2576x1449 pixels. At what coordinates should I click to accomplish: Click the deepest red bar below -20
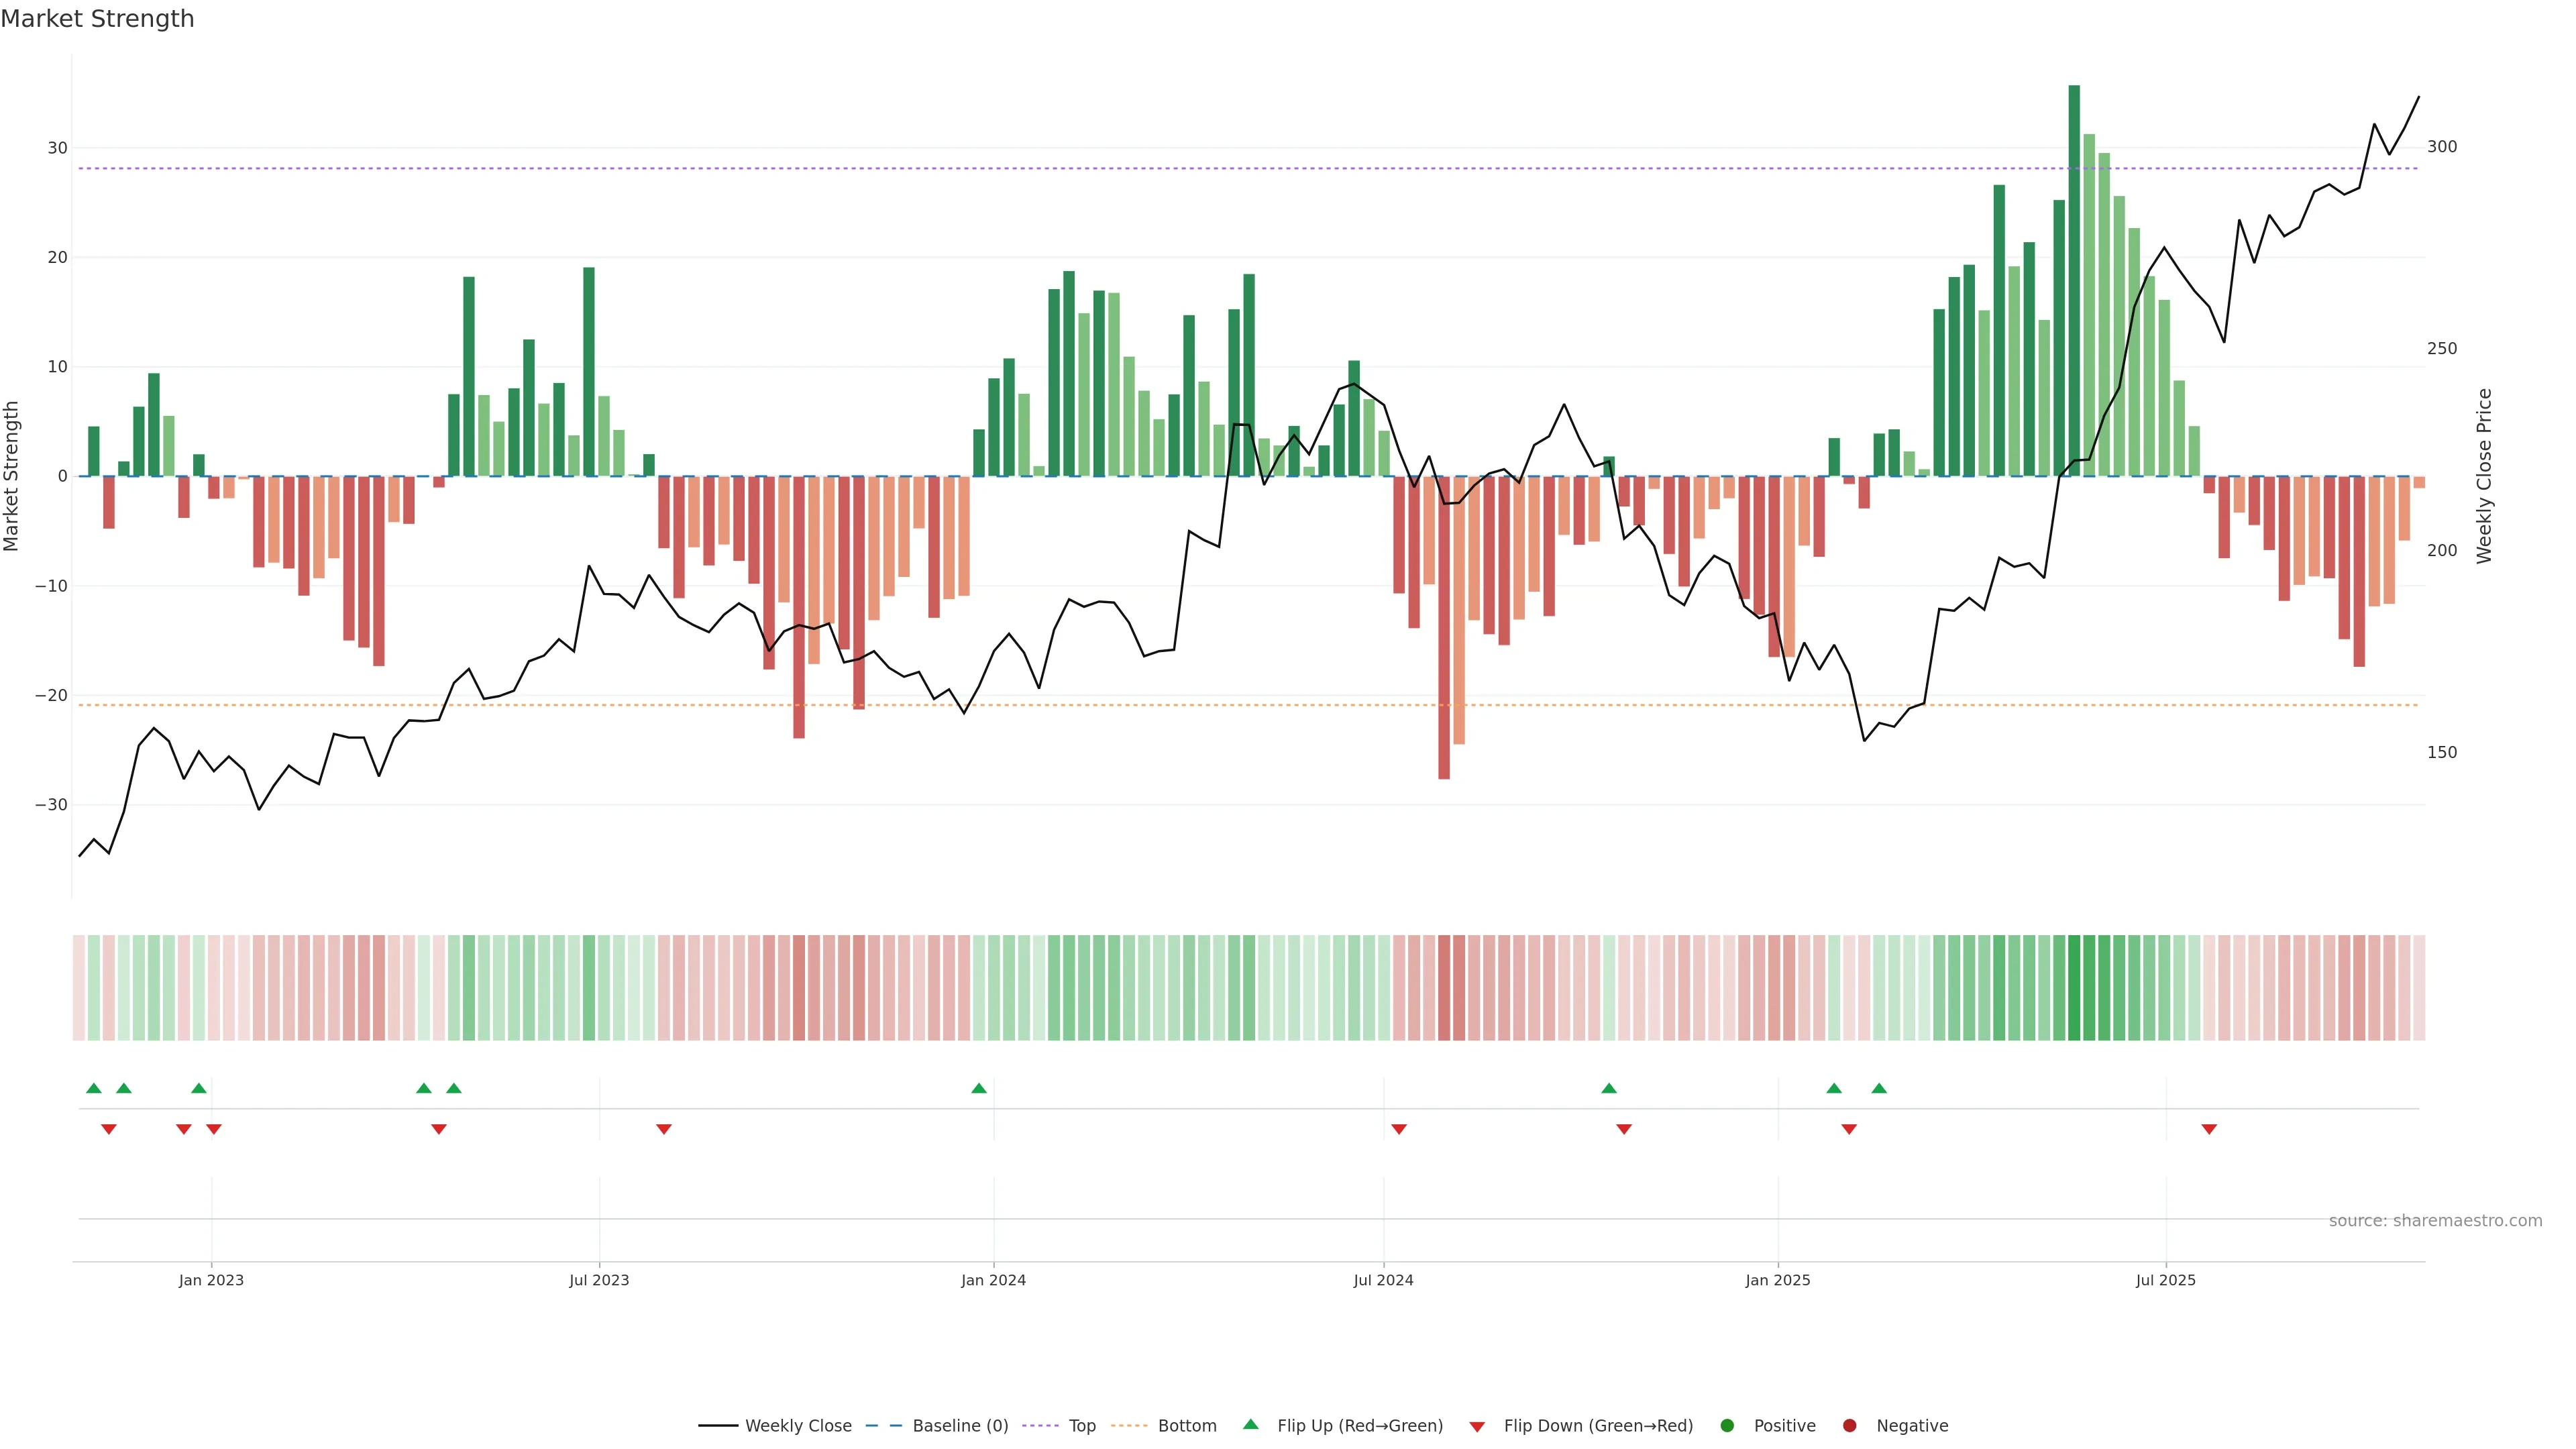(x=1444, y=627)
